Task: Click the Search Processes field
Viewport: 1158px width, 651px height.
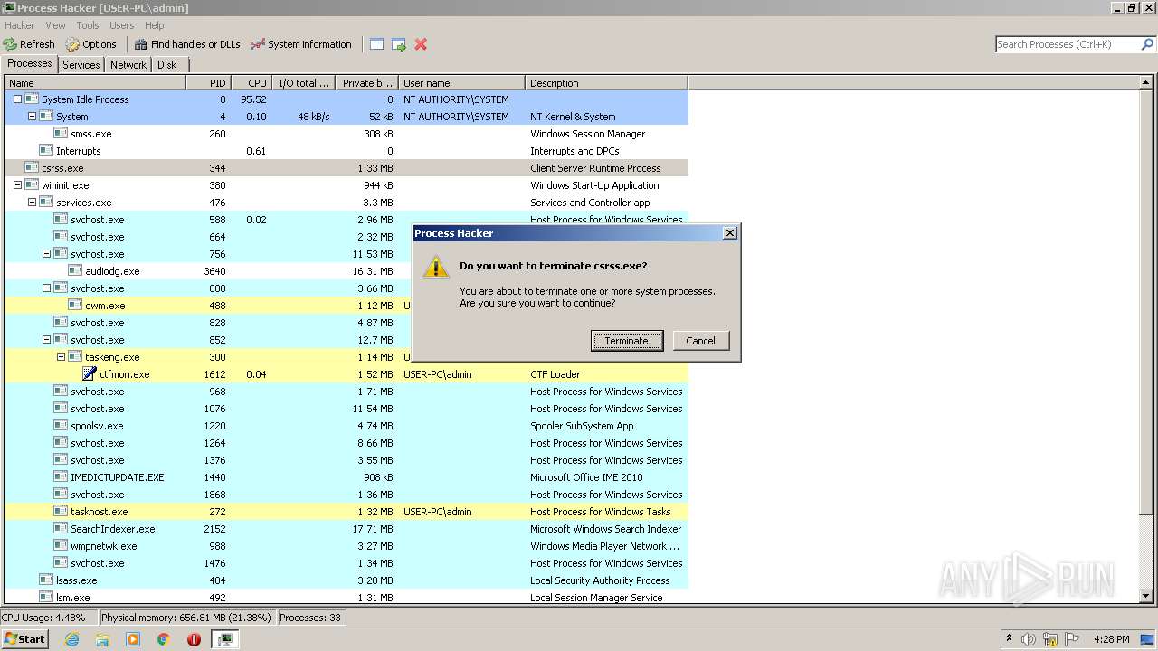Action: (x=1068, y=44)
